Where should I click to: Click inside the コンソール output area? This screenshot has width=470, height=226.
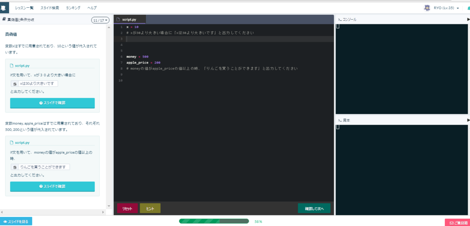402,69
